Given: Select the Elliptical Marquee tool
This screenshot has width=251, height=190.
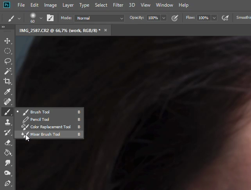Looking at the screenshot, I should tap(7, 51).
